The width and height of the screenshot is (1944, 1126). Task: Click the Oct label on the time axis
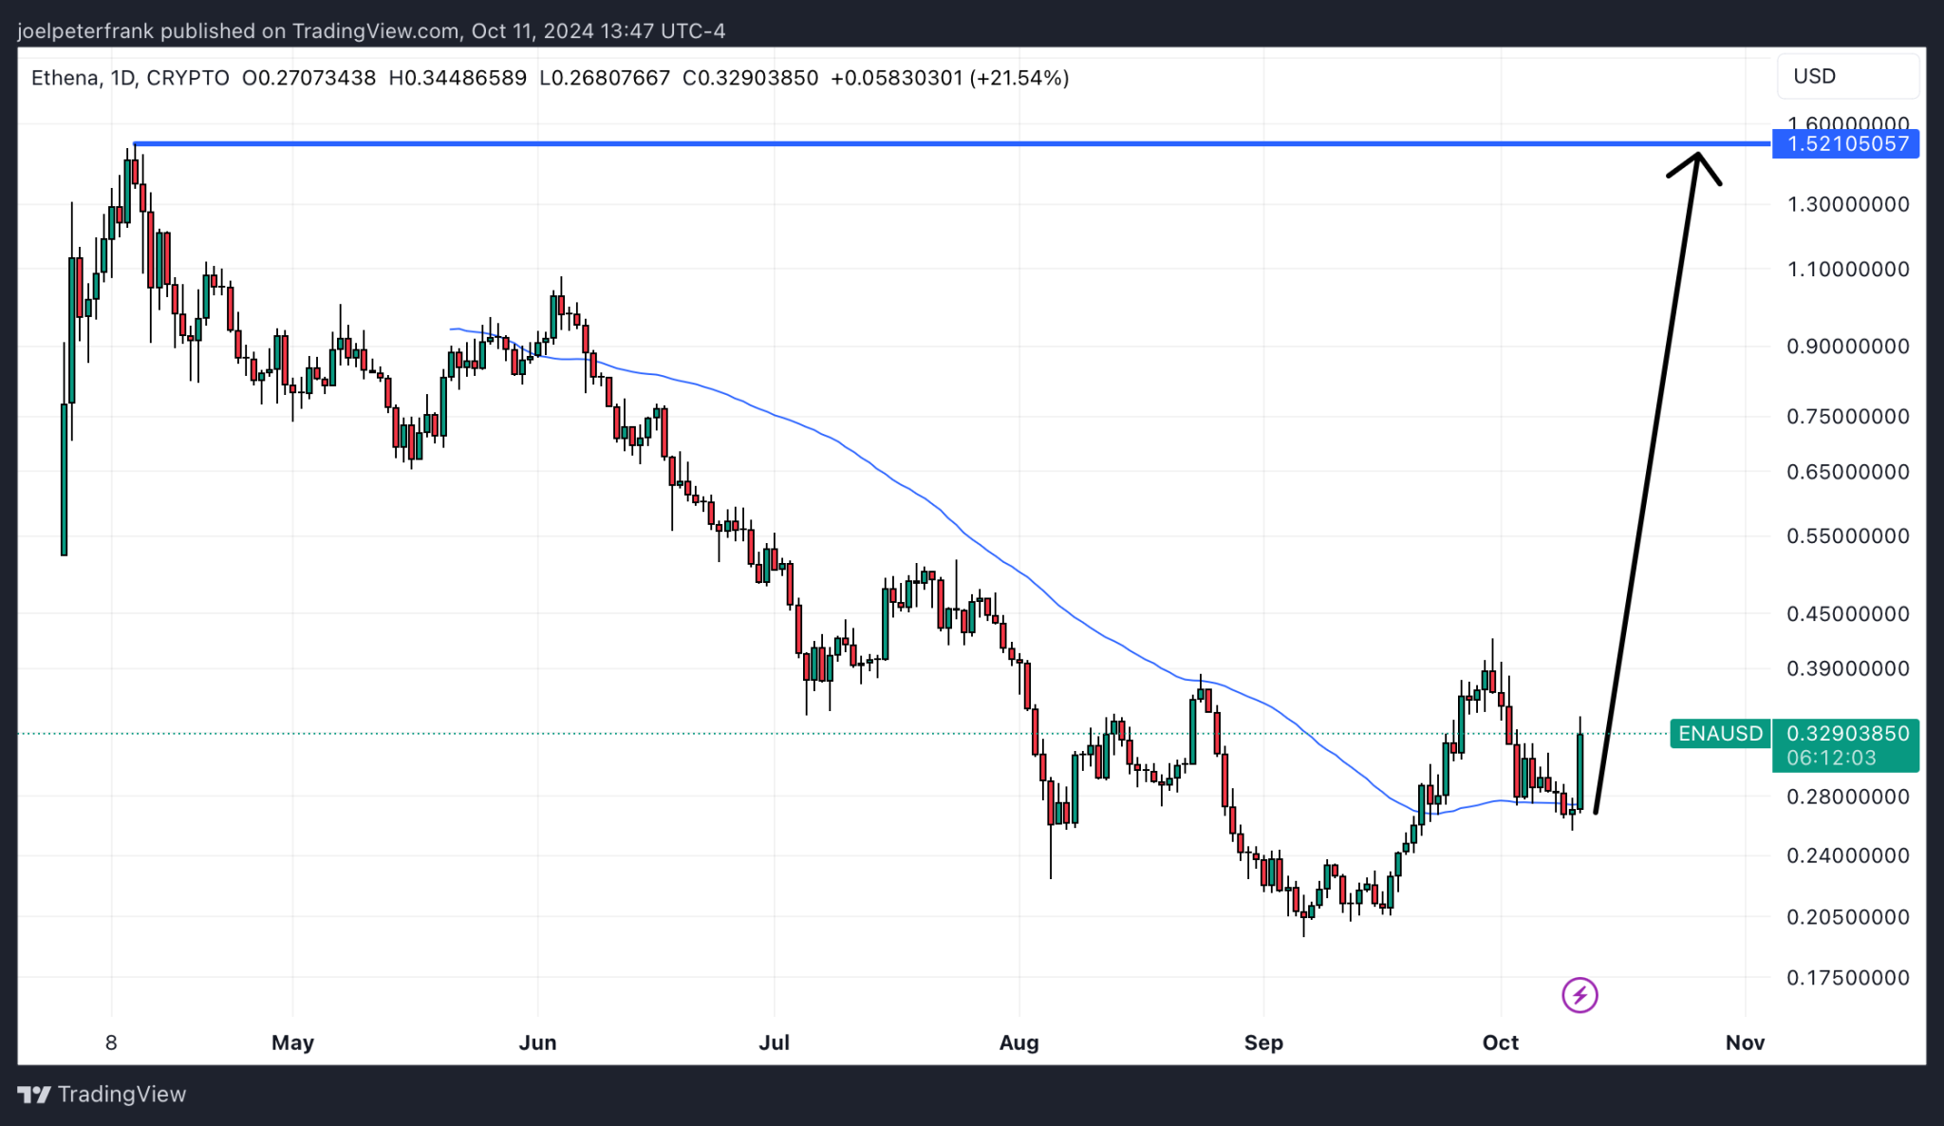tap(1500, 1042)
